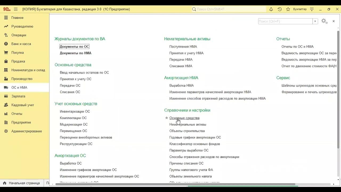Open navigation settings gear icon
Viewport: 341px width, 192px height.
(x=324, y=21)
